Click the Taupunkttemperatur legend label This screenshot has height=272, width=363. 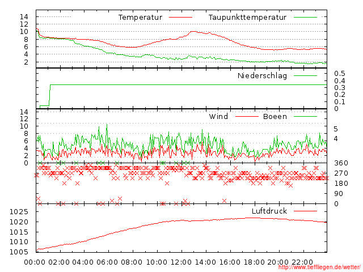[247, 18]
